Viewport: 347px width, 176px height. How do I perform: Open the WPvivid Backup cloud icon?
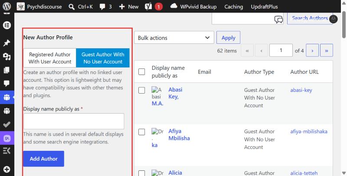coord(174,6)
